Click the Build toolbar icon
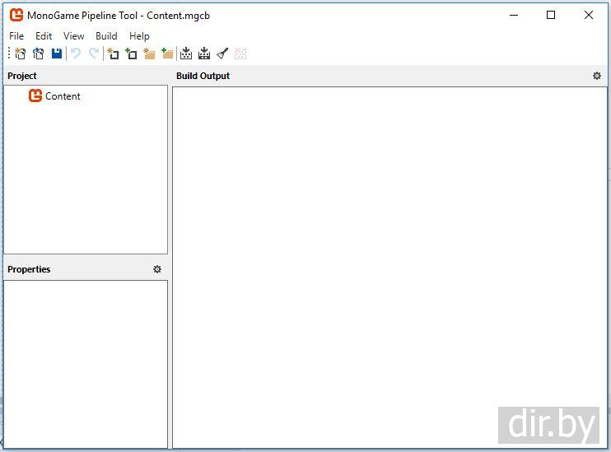Screen dimensions: 611x452 186,54
